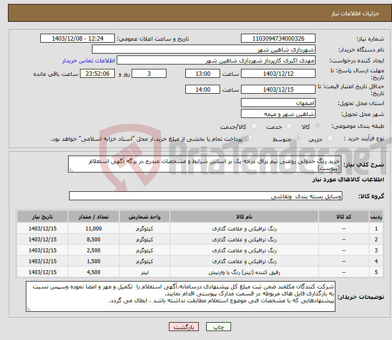This screenshot has width=392, height=340.
Task: Click the جزئیات اطلاعات نیاز header title
Action: [x=355, y=13]
